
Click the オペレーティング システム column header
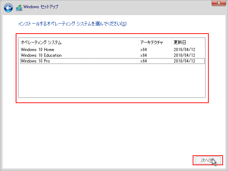[78, 42]
